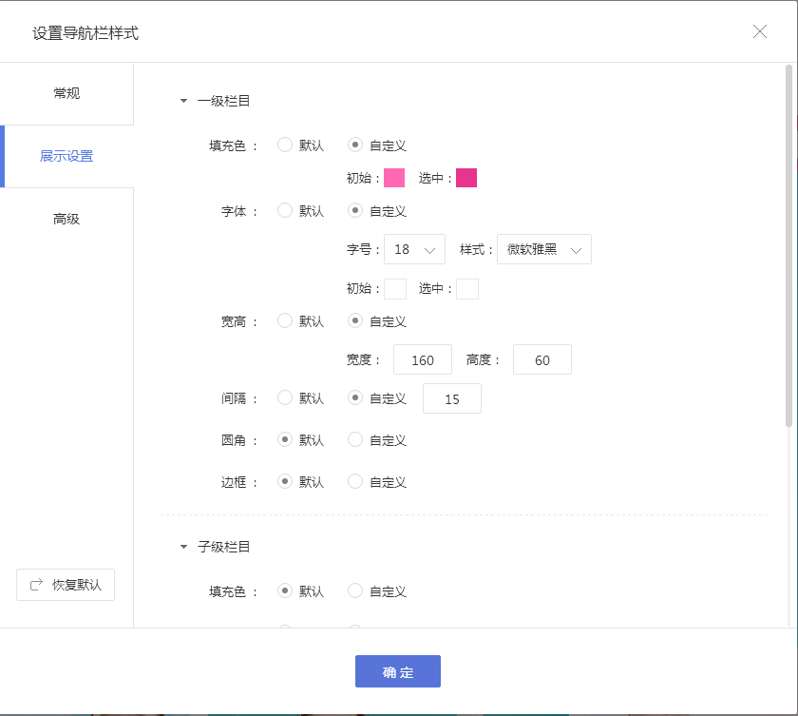
Task: Switch to the 展示设置 tab
Action: [66, 156]
